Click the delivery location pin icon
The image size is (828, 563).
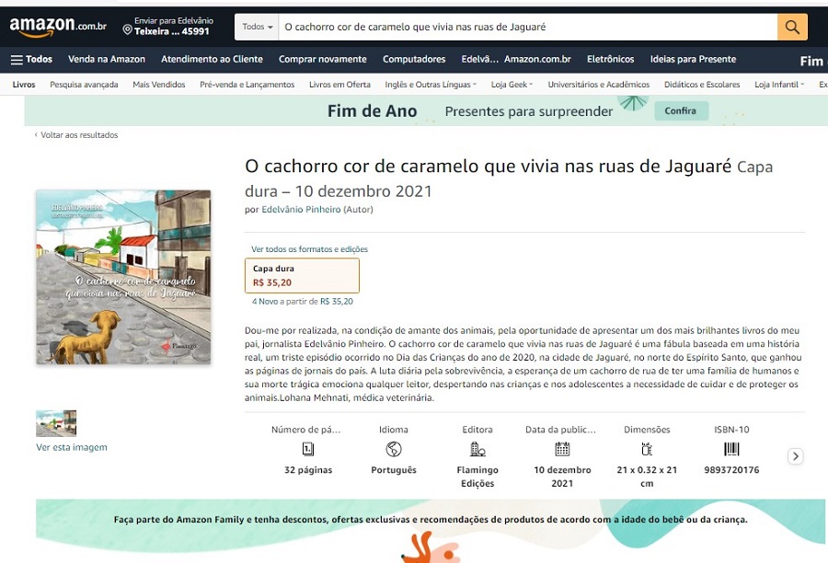127,29
